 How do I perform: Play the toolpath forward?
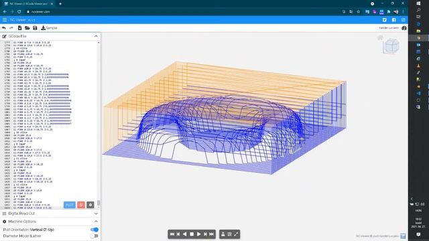pos(198,234)
